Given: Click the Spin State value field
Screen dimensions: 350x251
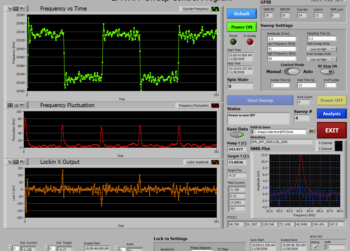Looking at the screenshot, I should point(240,86).
